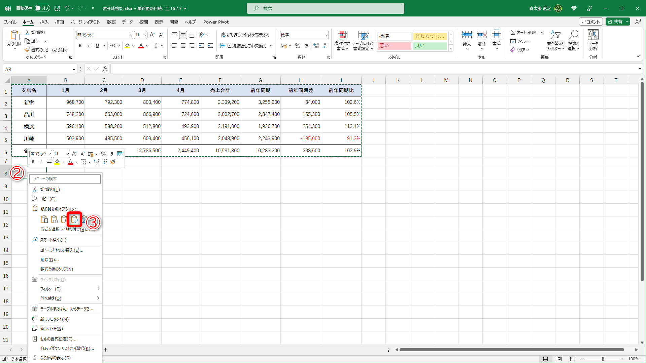Click the save icon in title bar
Image resolution: width=646 pixels, height=363 pixels.
click(x=57, y=8)
